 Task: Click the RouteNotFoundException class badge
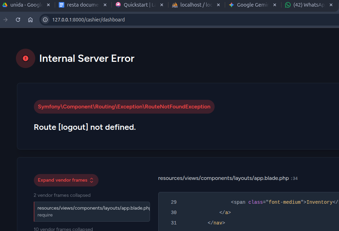[124, 107]
